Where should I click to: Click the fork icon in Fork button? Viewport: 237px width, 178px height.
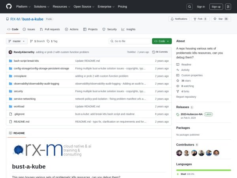[x=195, y=19]
